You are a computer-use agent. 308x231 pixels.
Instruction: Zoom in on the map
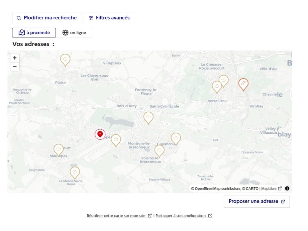15,58
